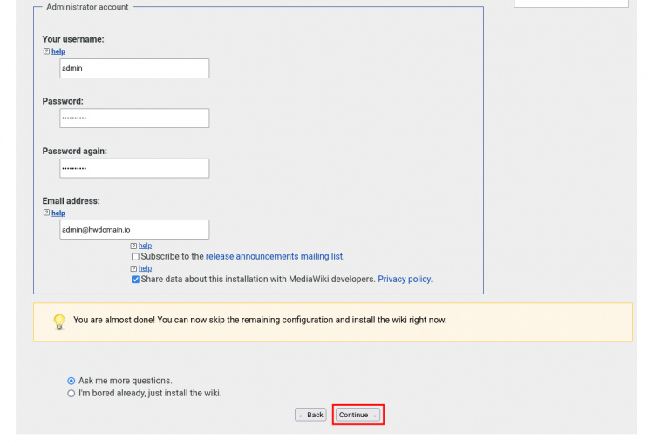Click question mark icon above Share data checkbox
This screenshot has width=654, height=446.
click(x=134, y=268)
